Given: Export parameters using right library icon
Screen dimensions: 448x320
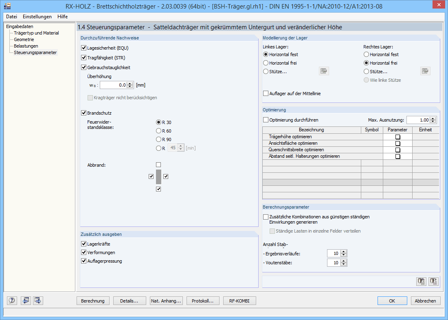Looking at the screenshot, I should 433,281.
